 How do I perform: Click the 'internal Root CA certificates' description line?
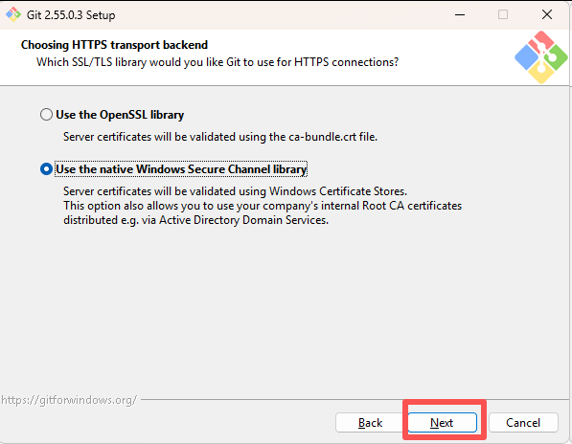pyautogui.click(x=263, y=206)
